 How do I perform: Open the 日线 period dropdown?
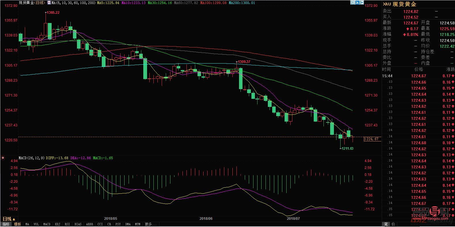coord(9,219)
